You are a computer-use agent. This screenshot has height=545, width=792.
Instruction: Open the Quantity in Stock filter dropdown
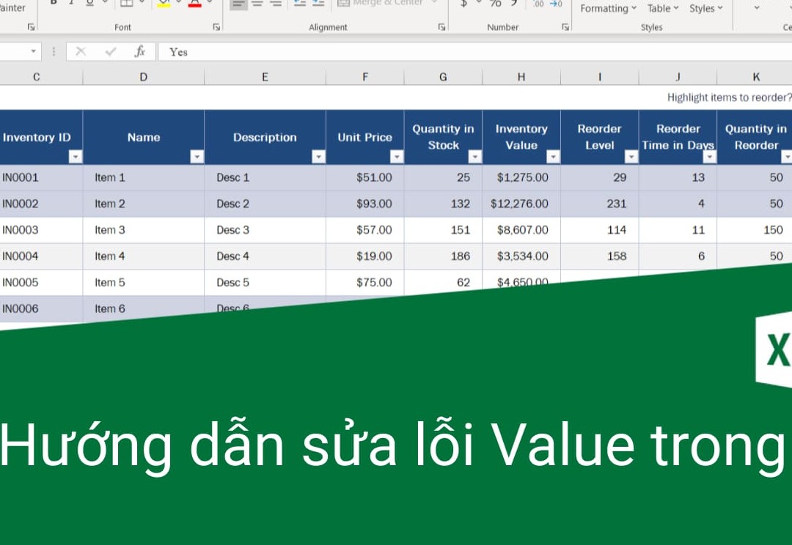[x=475, y=156]
